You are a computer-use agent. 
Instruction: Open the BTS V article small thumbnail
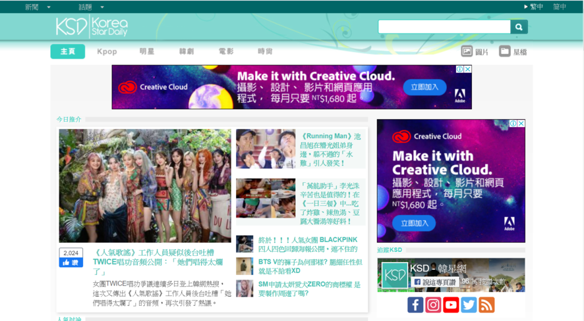(245, 266)
